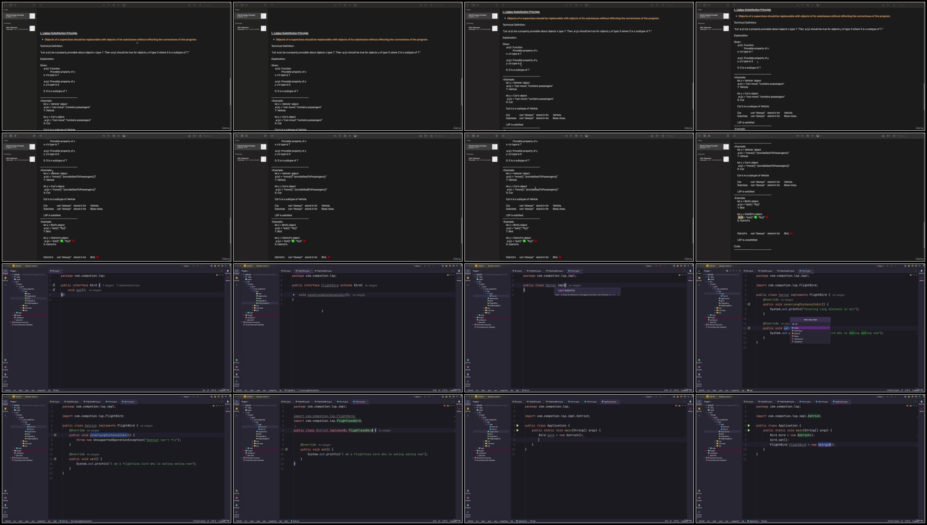927x525 pixels.
Task: Expand ocp folder in UnsupportedOperationException frame
Action: pyautogui.click(x=21, y=441)
